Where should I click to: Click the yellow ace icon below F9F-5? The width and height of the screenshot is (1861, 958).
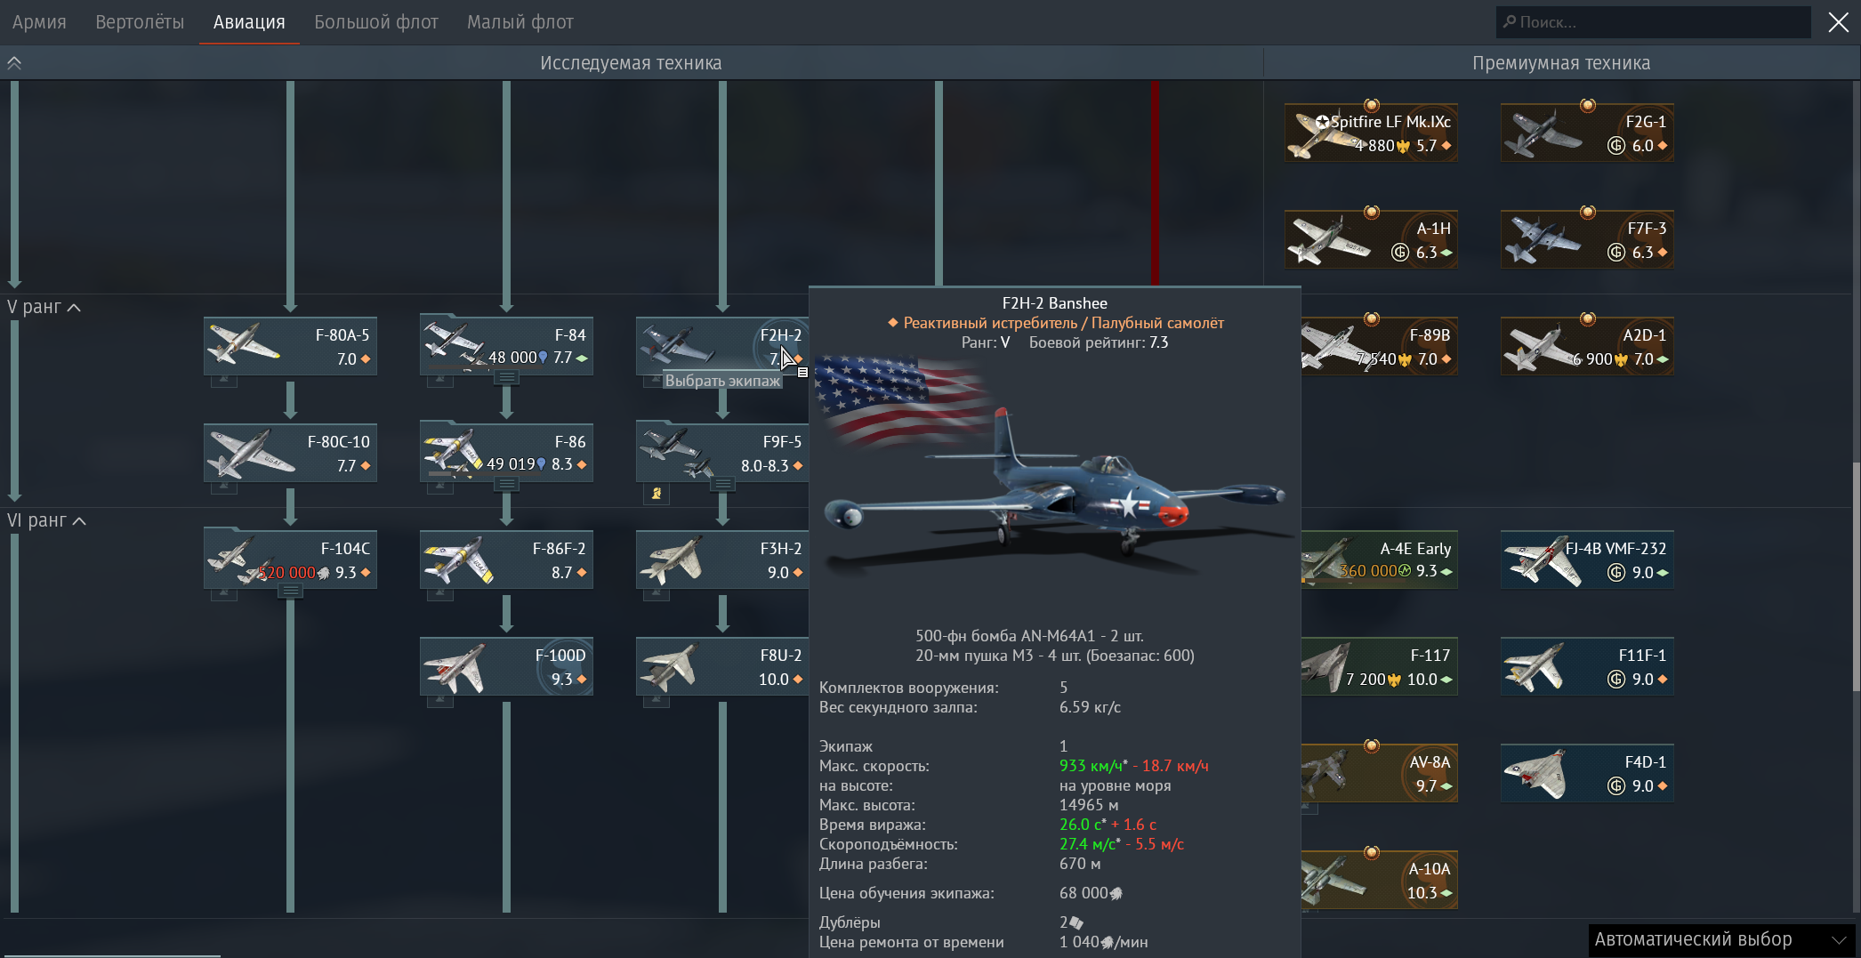[x=657, y=494]
